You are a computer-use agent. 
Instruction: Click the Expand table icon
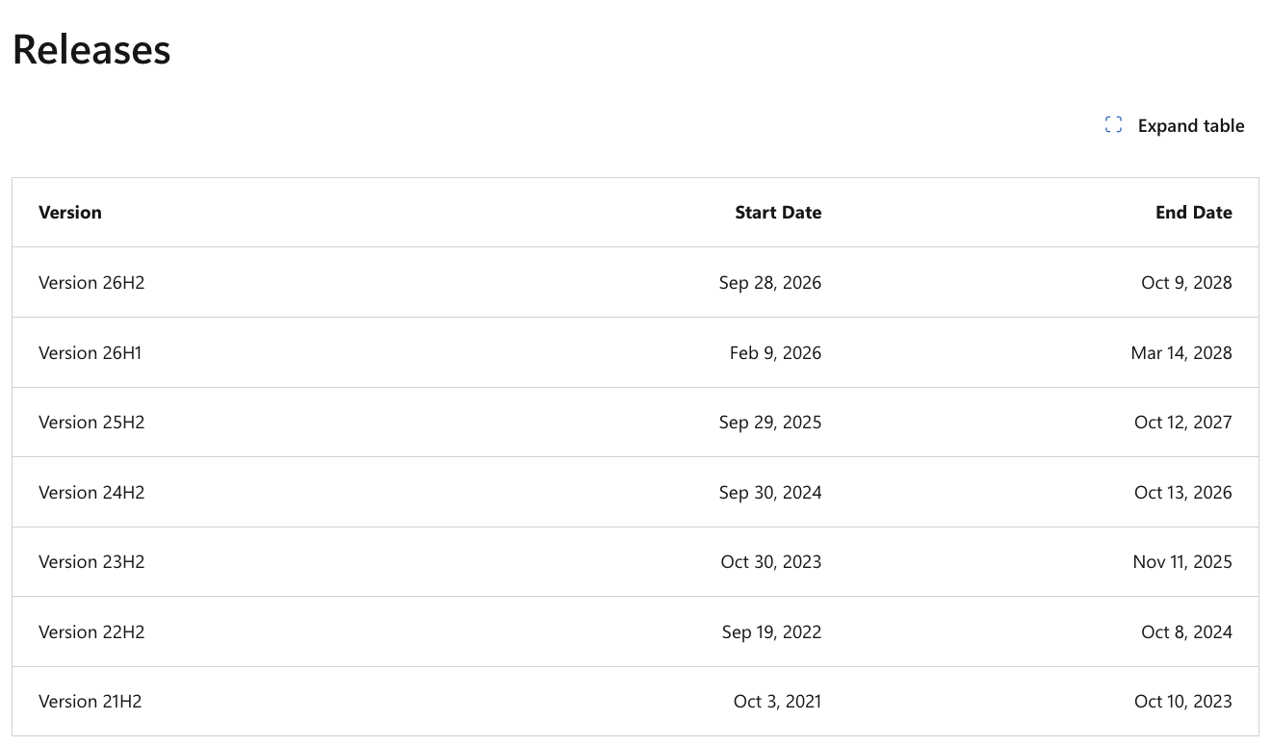point(1113,125)
